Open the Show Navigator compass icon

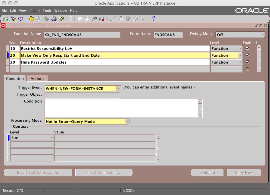pos(20,19)
